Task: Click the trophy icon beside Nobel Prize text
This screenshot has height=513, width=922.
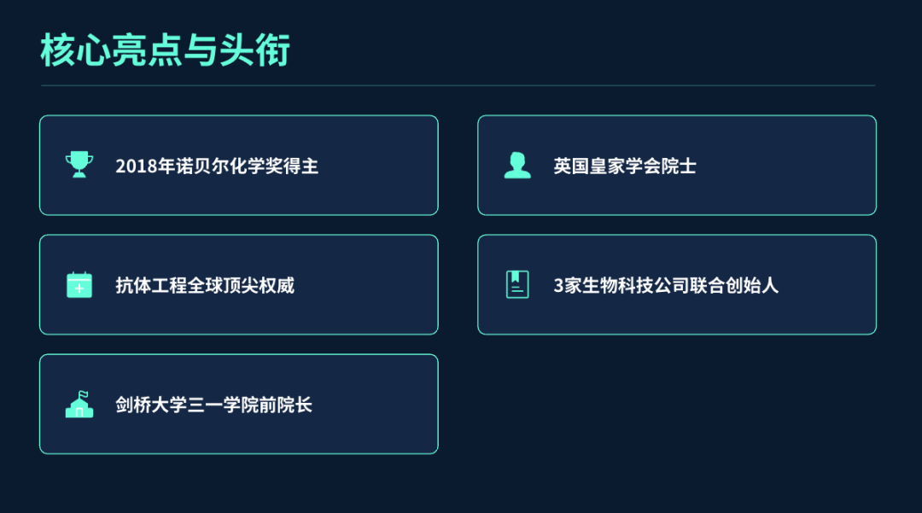Action: (79, 165)
